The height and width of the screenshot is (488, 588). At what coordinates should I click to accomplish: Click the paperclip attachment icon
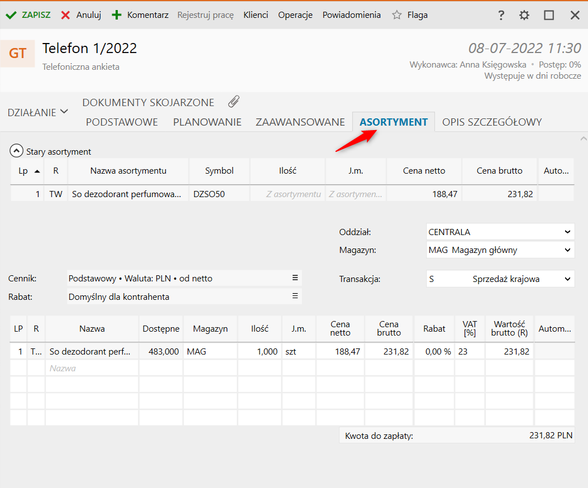click(x=234, y=102)
